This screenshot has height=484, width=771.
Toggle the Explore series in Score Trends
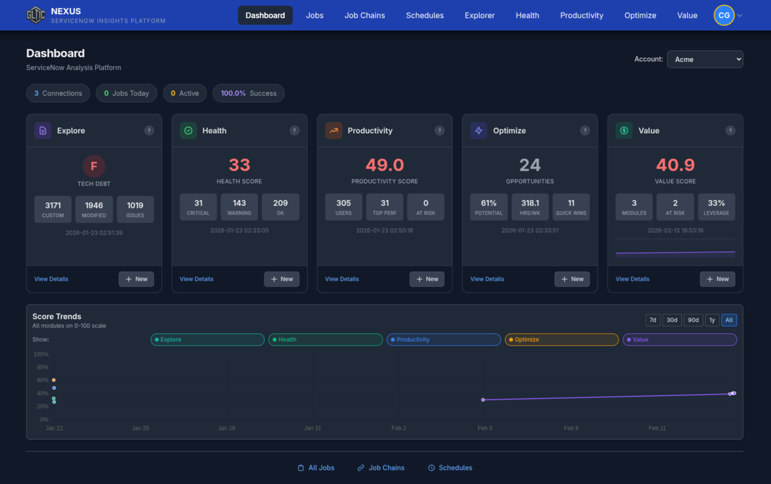coord(207,340)
